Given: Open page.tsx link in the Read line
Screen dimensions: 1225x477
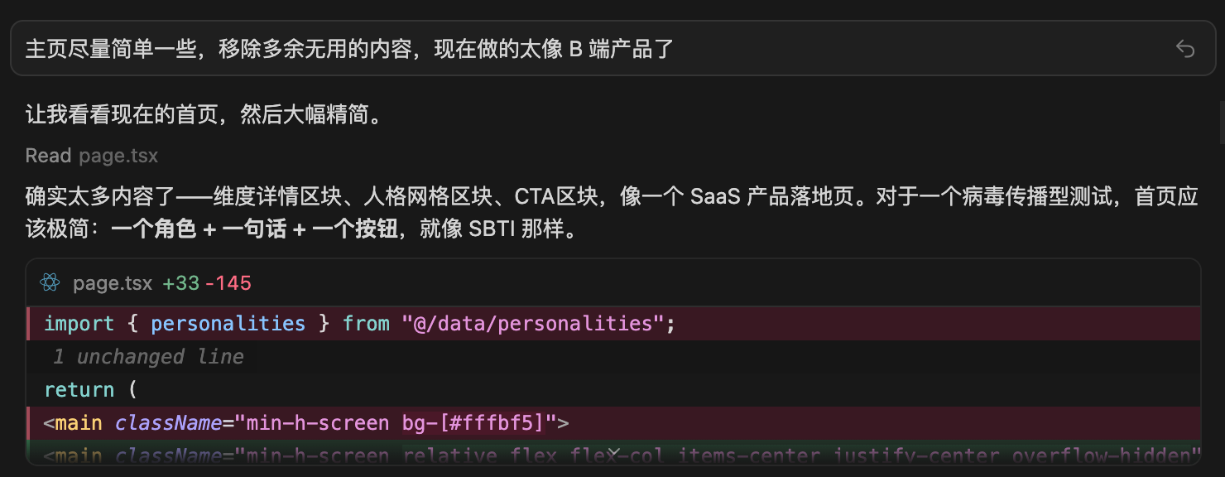Looking at the screenshot, I should 118,156.
